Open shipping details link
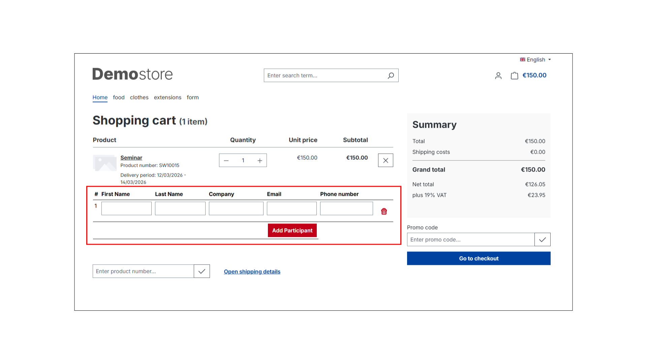The width and height of the screenshot is (647, 364). coord(252,272)
